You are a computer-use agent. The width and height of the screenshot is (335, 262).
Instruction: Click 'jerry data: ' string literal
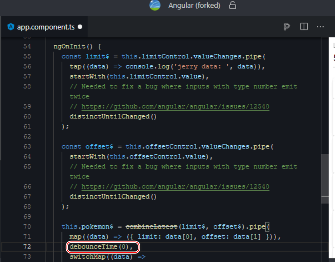click(x=201, y=66)
